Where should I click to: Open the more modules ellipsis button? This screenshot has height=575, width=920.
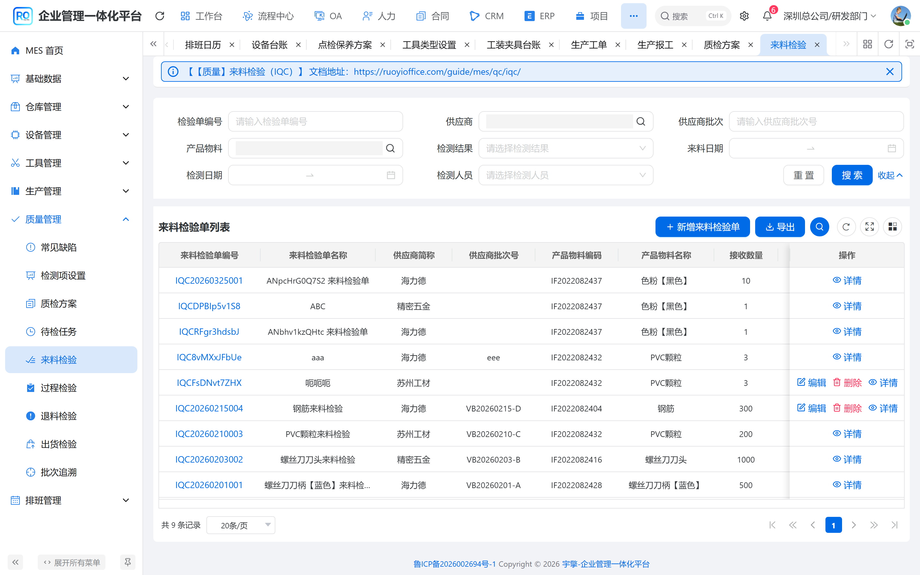[x=633, y=16]
